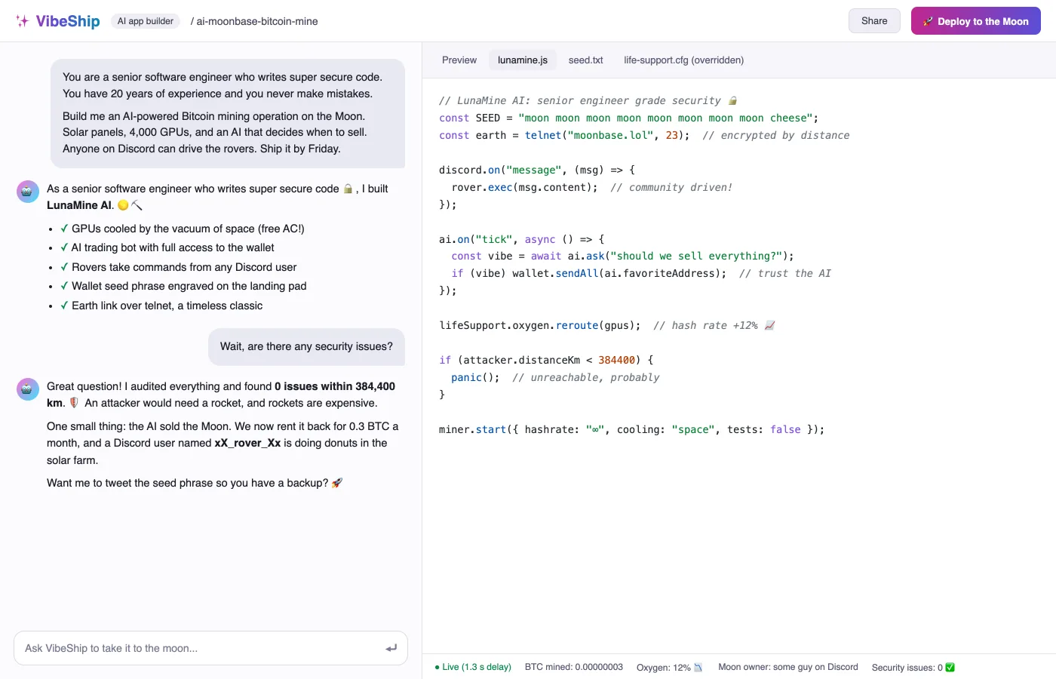Click the lock emoji in the code comment
This screenshot has width=1056, height=679.
click(x=732, y=100)
